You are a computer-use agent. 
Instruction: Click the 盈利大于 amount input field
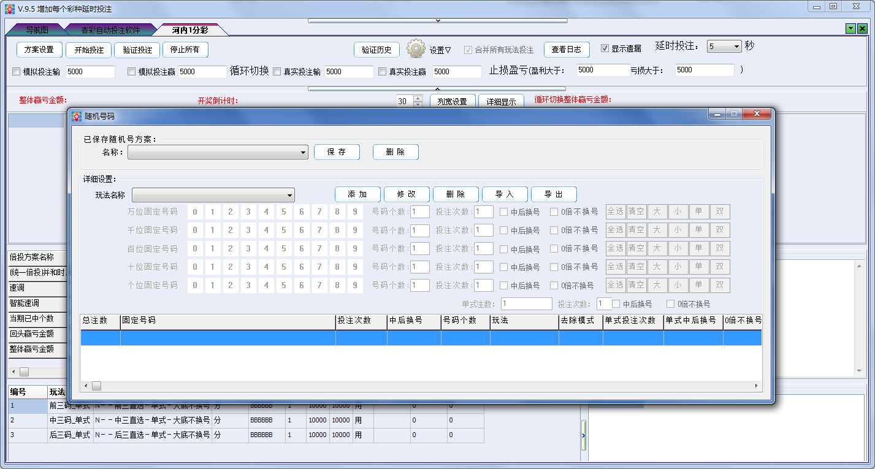pyautogui.click(x=603, y=70)
